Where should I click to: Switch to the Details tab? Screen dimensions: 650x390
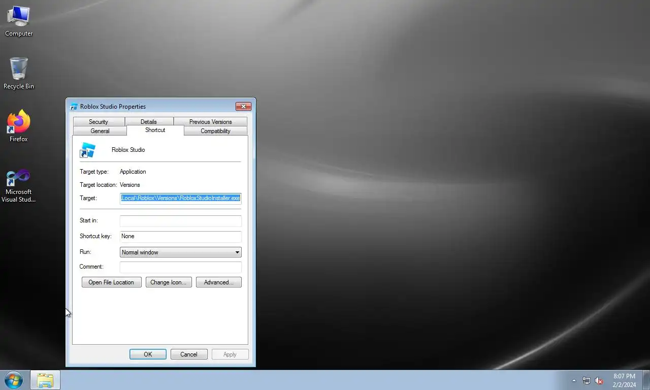[149, 122]
